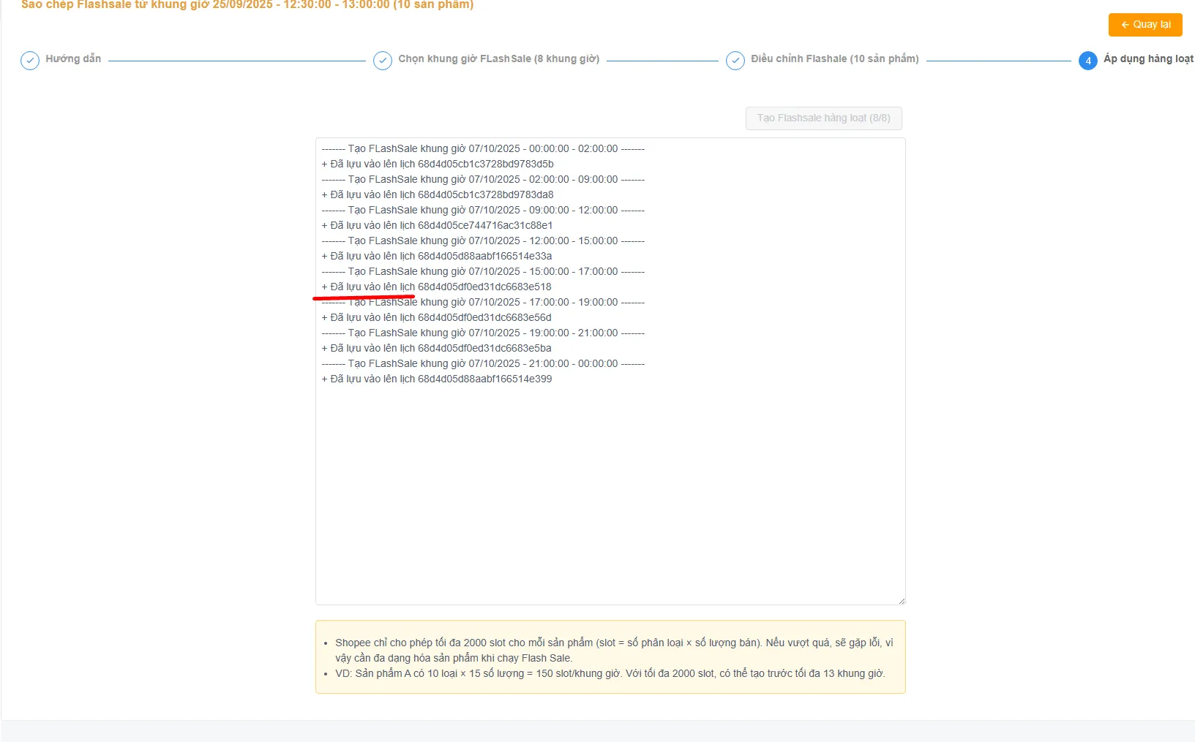Click the log ID 68d4d05df0ed31dc6683e5ba line
The image size is (1195, 742).
tap(437, 348)
